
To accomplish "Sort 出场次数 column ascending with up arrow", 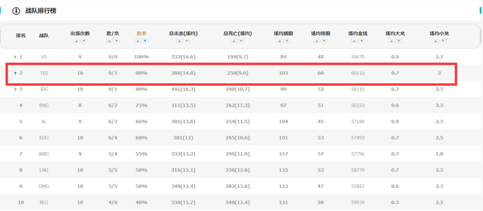I will pyautogui.click(x=76, y=41).
